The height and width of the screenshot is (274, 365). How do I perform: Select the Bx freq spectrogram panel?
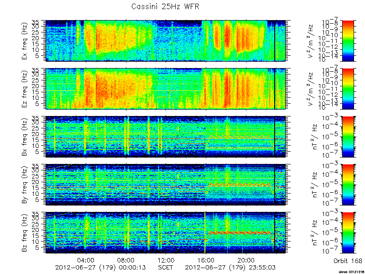point(166,137)
